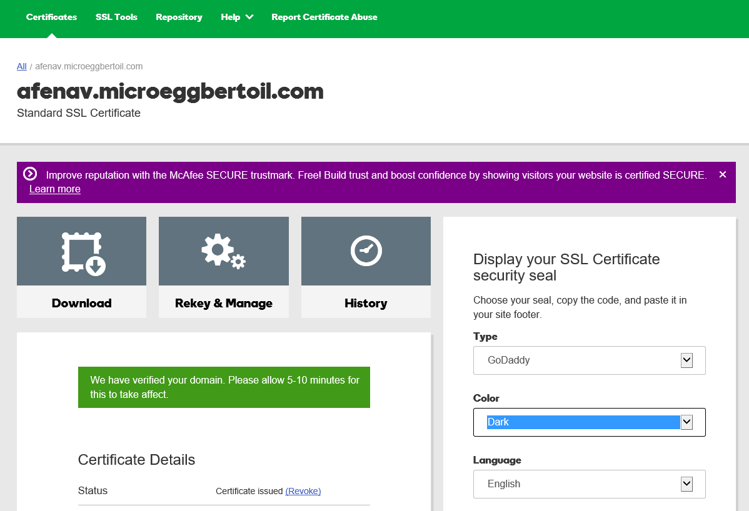Expand the Color dropdown set to Dark
This screenshot has width=749, height=511.
(x=589, y=422)
